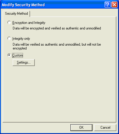
Task: Click the blank title bar area left of Help
Action: tap(75, 5)
